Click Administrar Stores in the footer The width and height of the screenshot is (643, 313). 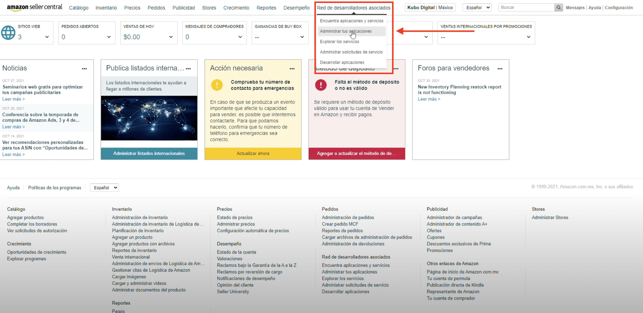(550, 218)
